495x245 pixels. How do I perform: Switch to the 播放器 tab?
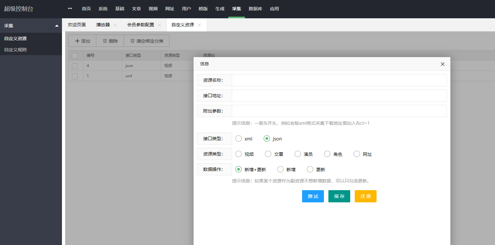click(x=103, y=25)
